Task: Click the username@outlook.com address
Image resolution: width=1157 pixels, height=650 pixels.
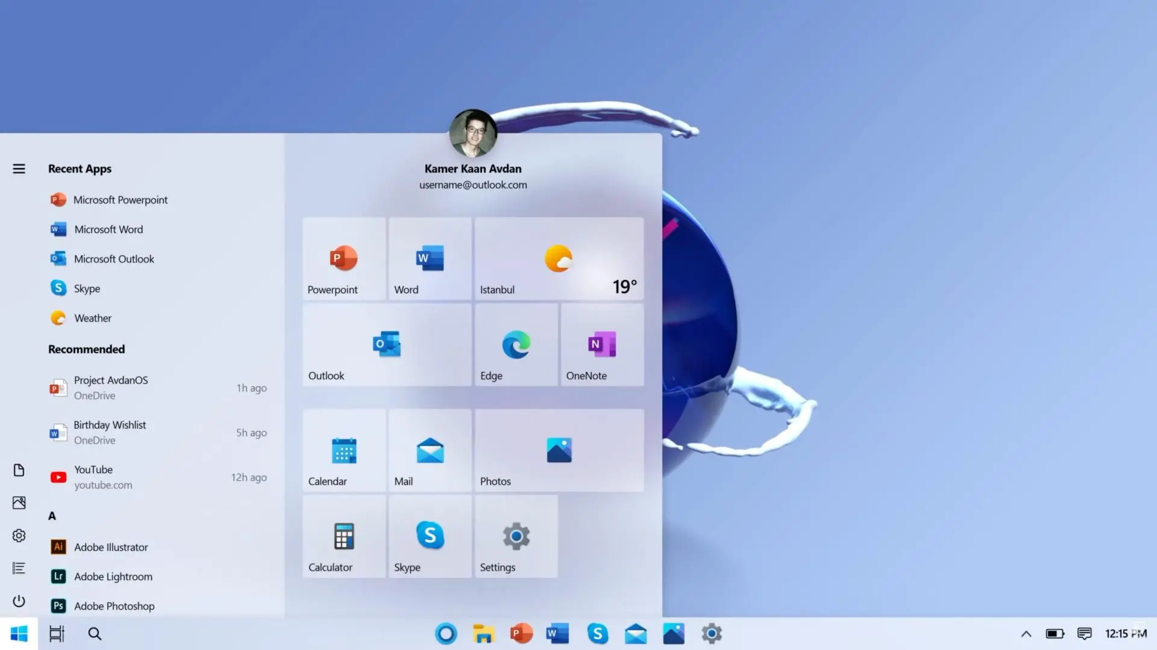Action: (473, 185)
